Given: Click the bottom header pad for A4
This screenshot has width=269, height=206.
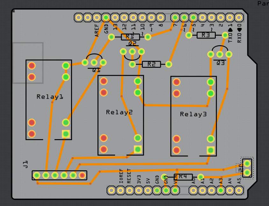Looking at the screenshot, I should tap(230, 190).
